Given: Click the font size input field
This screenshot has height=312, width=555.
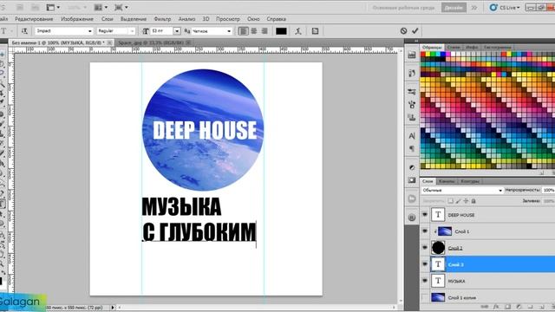Looking at the screenshot, I should point(162,31).
